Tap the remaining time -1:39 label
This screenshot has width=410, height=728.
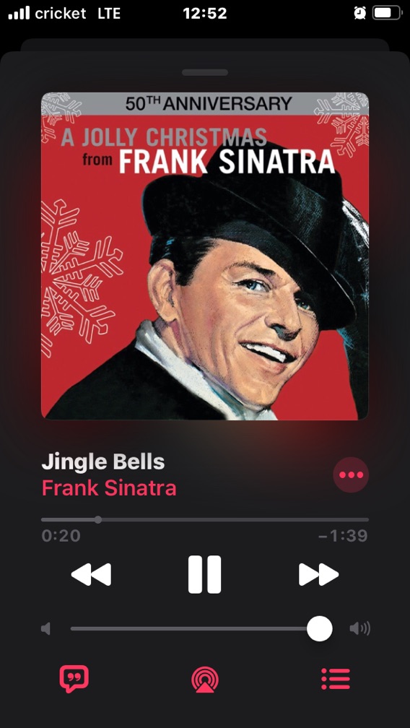[x=343, y=536]
